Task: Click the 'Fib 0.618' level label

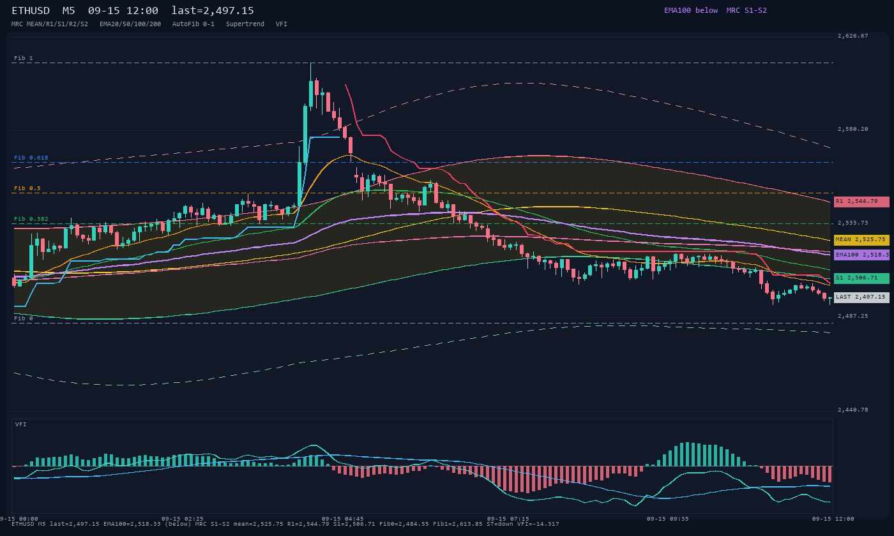Action: [31, 158]
